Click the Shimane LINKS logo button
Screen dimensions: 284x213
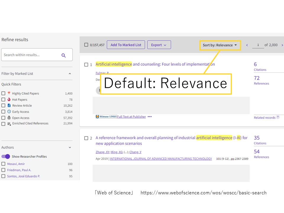click(x=106, y=117)
